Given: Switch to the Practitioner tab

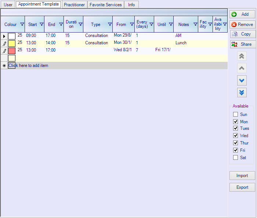Looking at the screenshot, I should 75,5.
